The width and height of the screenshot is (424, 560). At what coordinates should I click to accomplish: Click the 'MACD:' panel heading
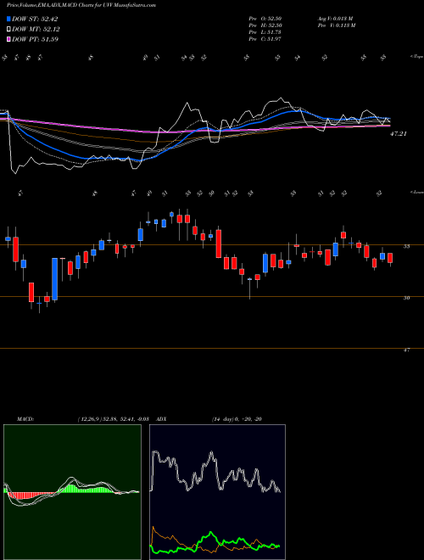pos(25,419)
